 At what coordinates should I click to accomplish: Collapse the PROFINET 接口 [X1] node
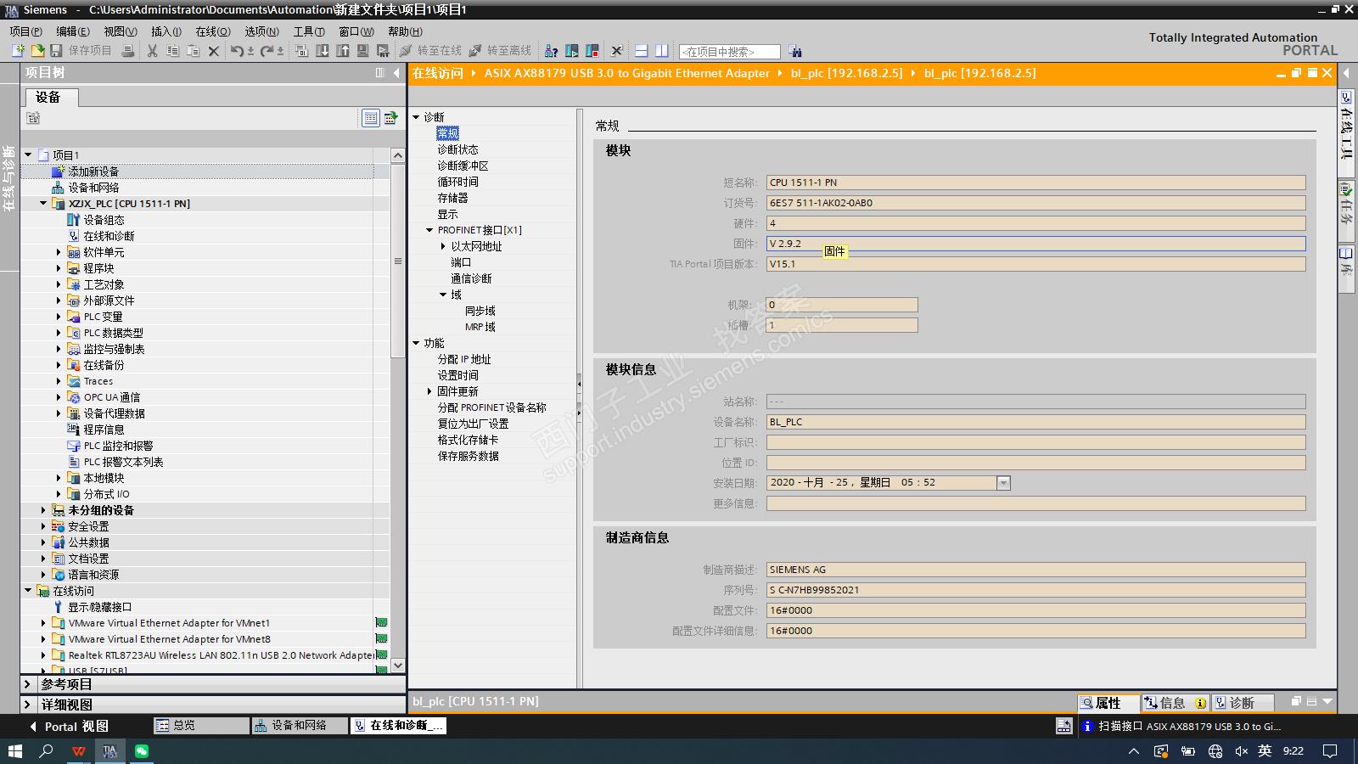pos(429,230)
